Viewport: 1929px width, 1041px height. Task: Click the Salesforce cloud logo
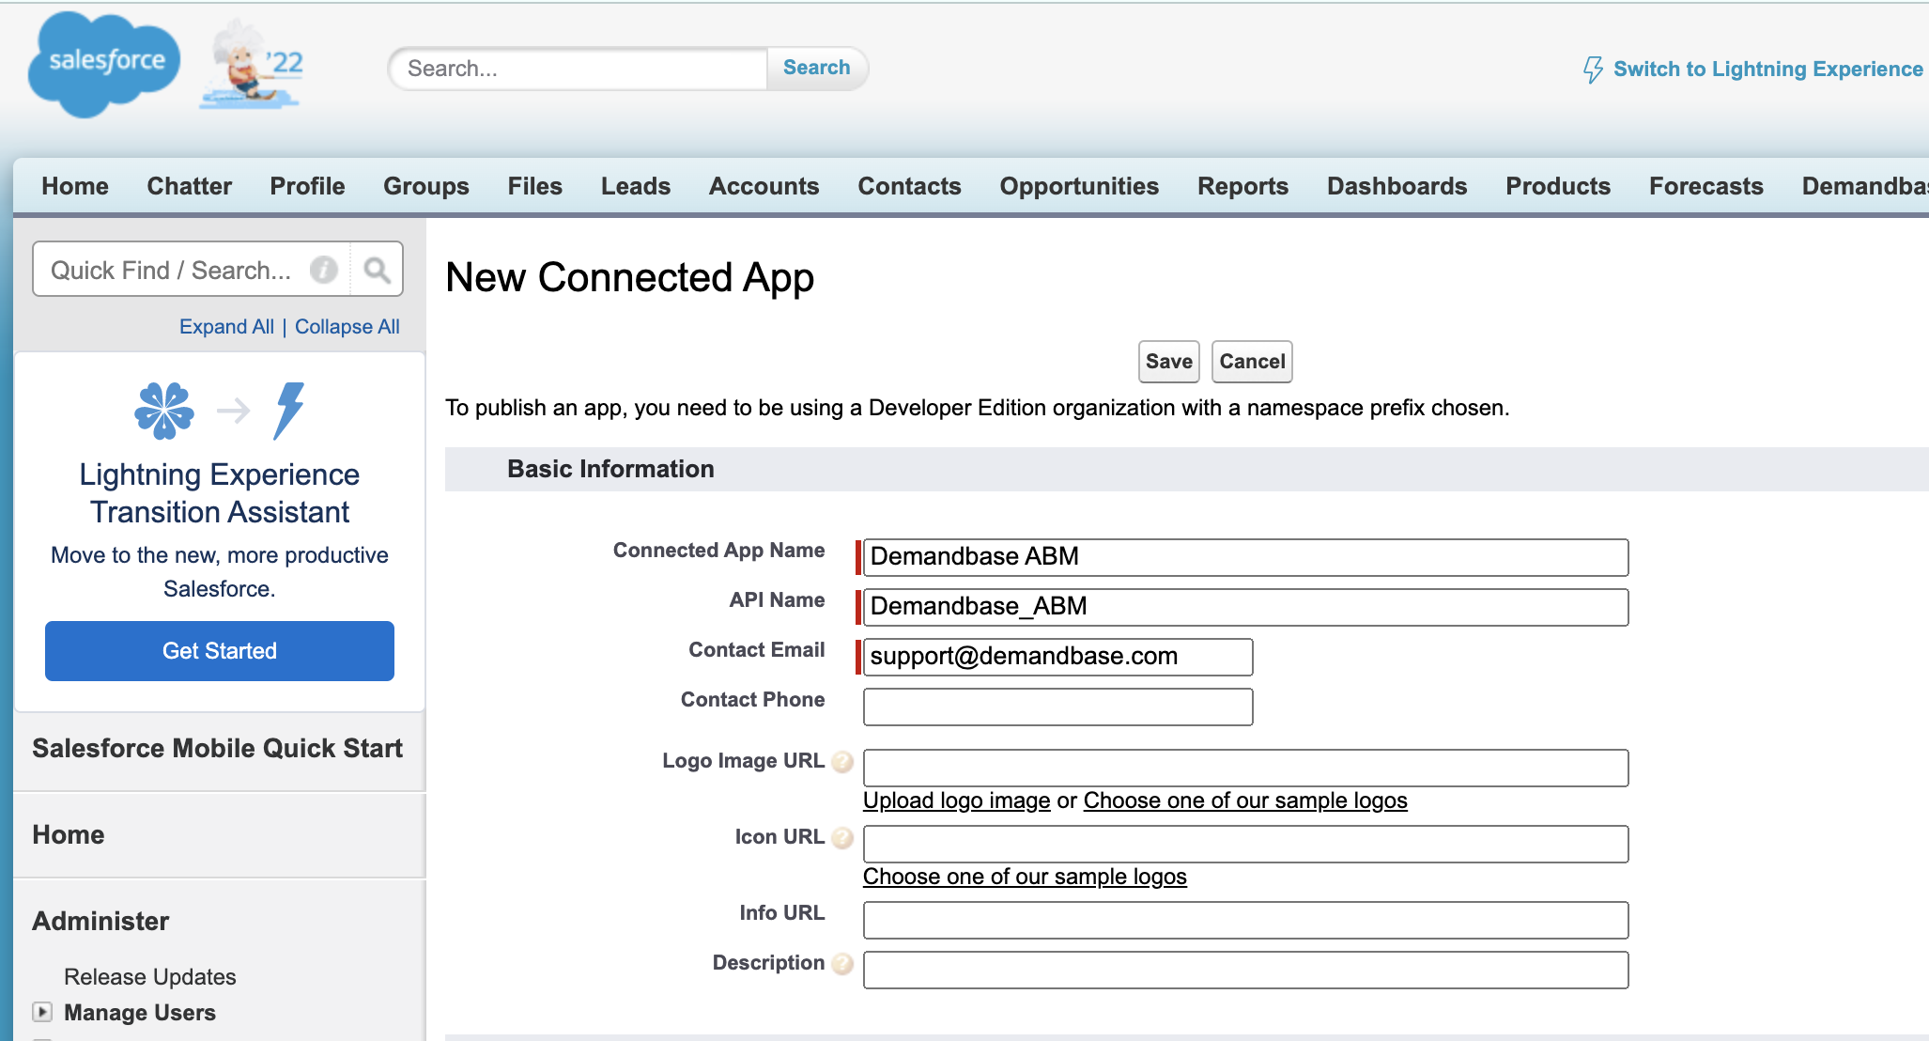coord(103,64)
